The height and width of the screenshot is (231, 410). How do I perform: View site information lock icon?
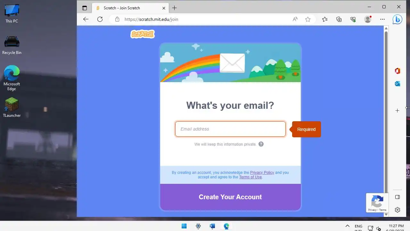point(117,19)
